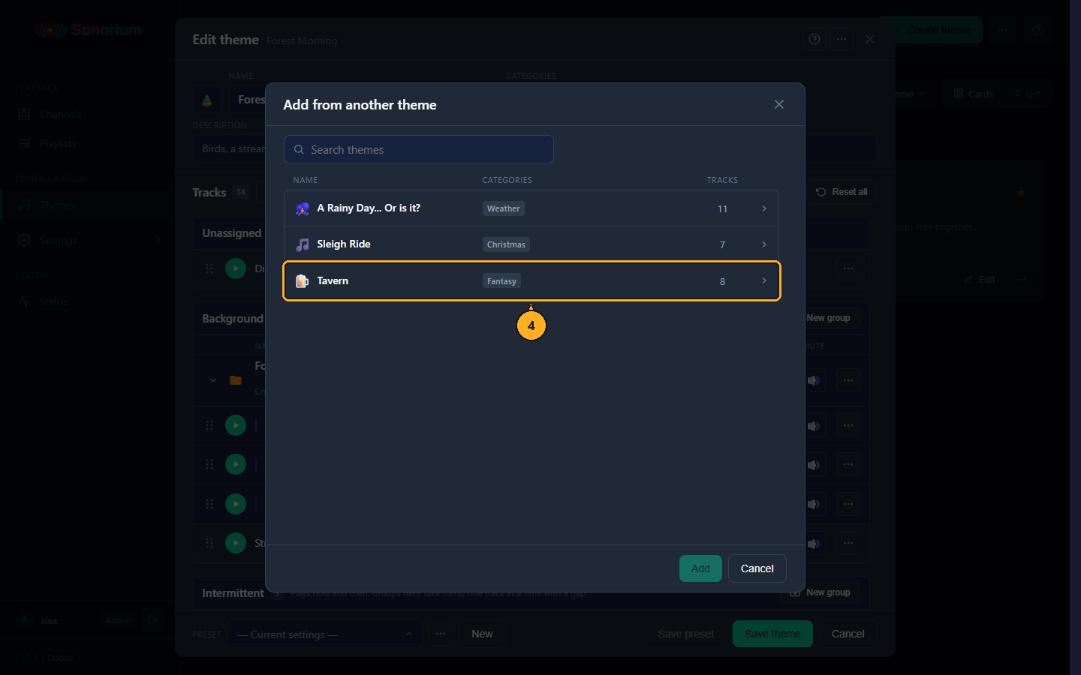The width and height of the screenshot is (1081, 675).
Task: Mute the Background folder group
Action: point(814,380)
